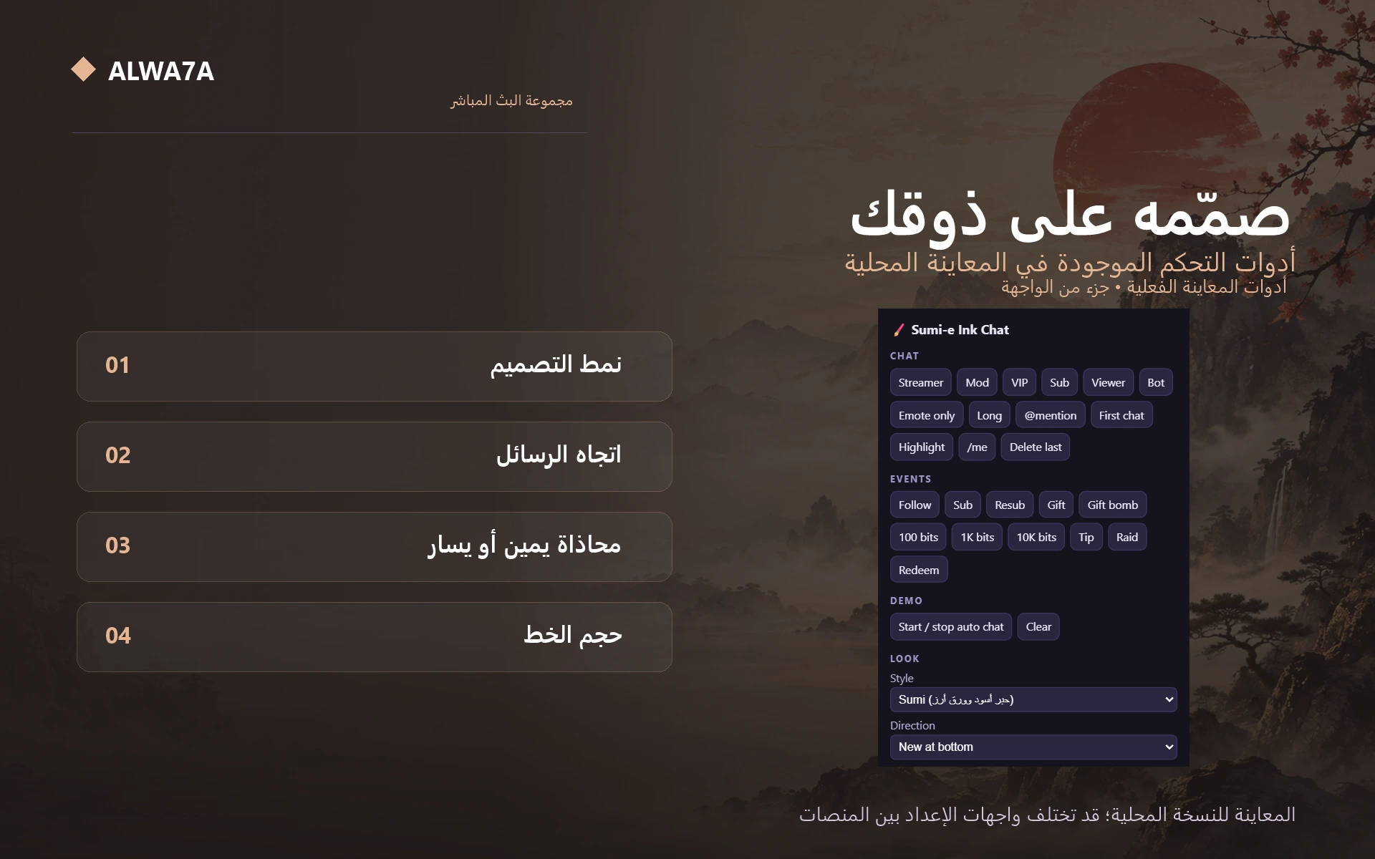The height and width of the screenshot is (859, 1375).
Task: Select card 01 نمط التصميم
Action: (374, 366)
